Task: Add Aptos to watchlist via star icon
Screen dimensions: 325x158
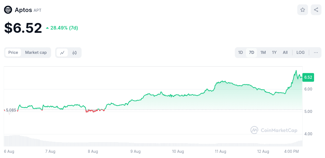Action: pos(303,10)
